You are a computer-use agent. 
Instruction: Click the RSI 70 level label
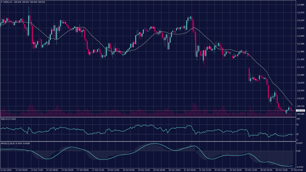(x=298, y=125)
